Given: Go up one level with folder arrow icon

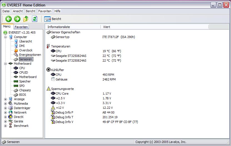Looking at the screenshot, I should [26, 19].
